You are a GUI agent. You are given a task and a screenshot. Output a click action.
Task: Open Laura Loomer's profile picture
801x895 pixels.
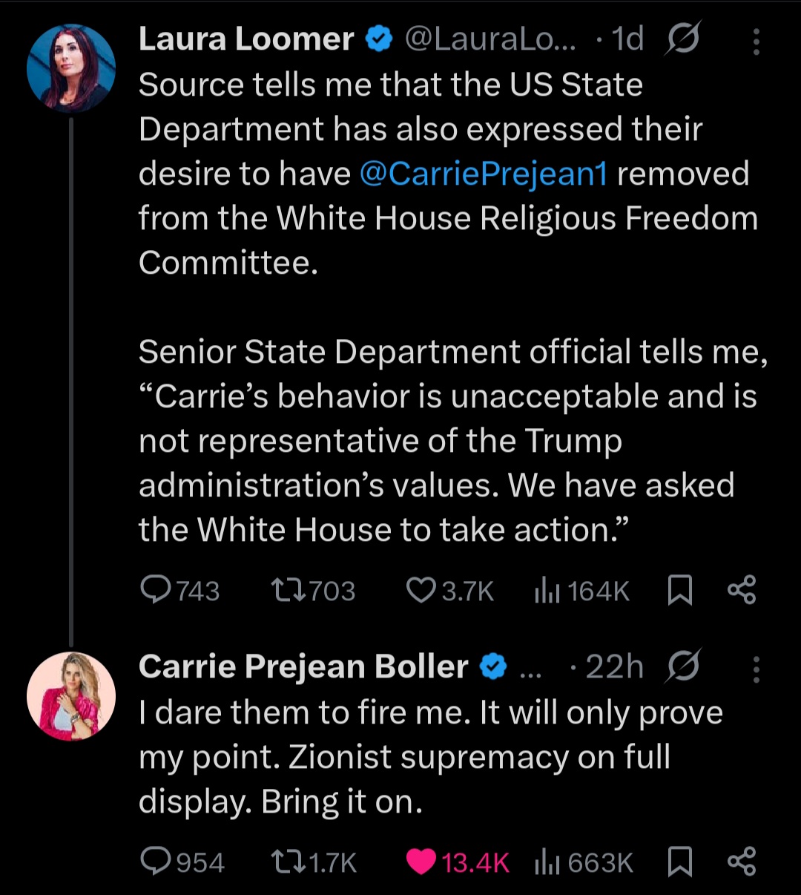71,68
